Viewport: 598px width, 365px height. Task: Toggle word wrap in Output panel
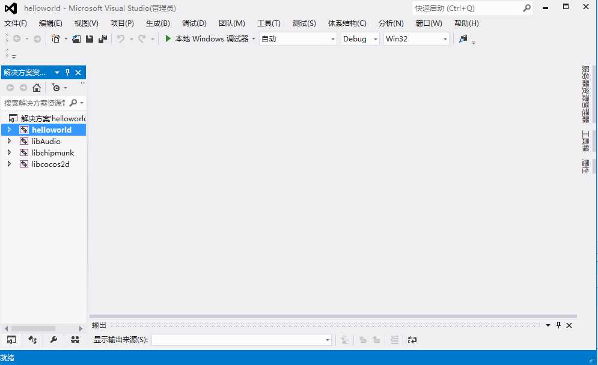pyautogui.click(x=412, y=339)
